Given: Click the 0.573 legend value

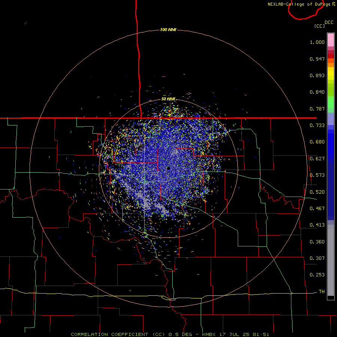Looking at the screenshot, I should (317, 175).
